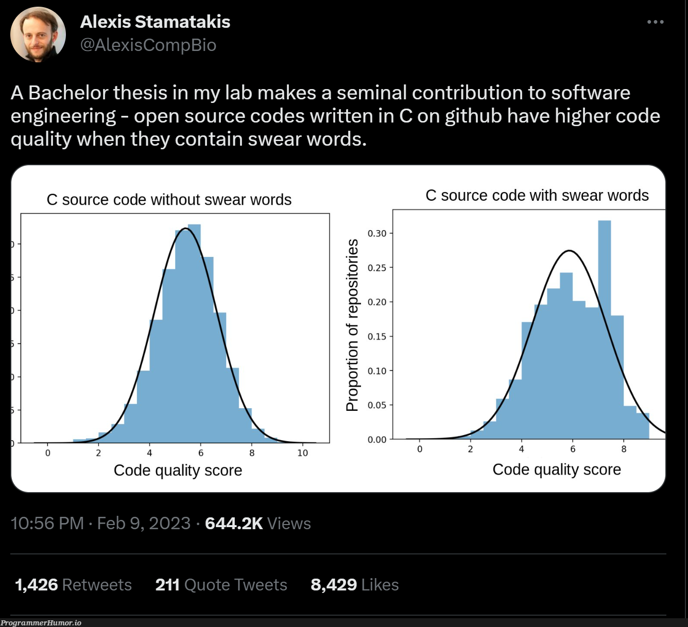Open the 1,426 Retweets list
The height and width of the screenshot is (627, 688).
[73, 585]
